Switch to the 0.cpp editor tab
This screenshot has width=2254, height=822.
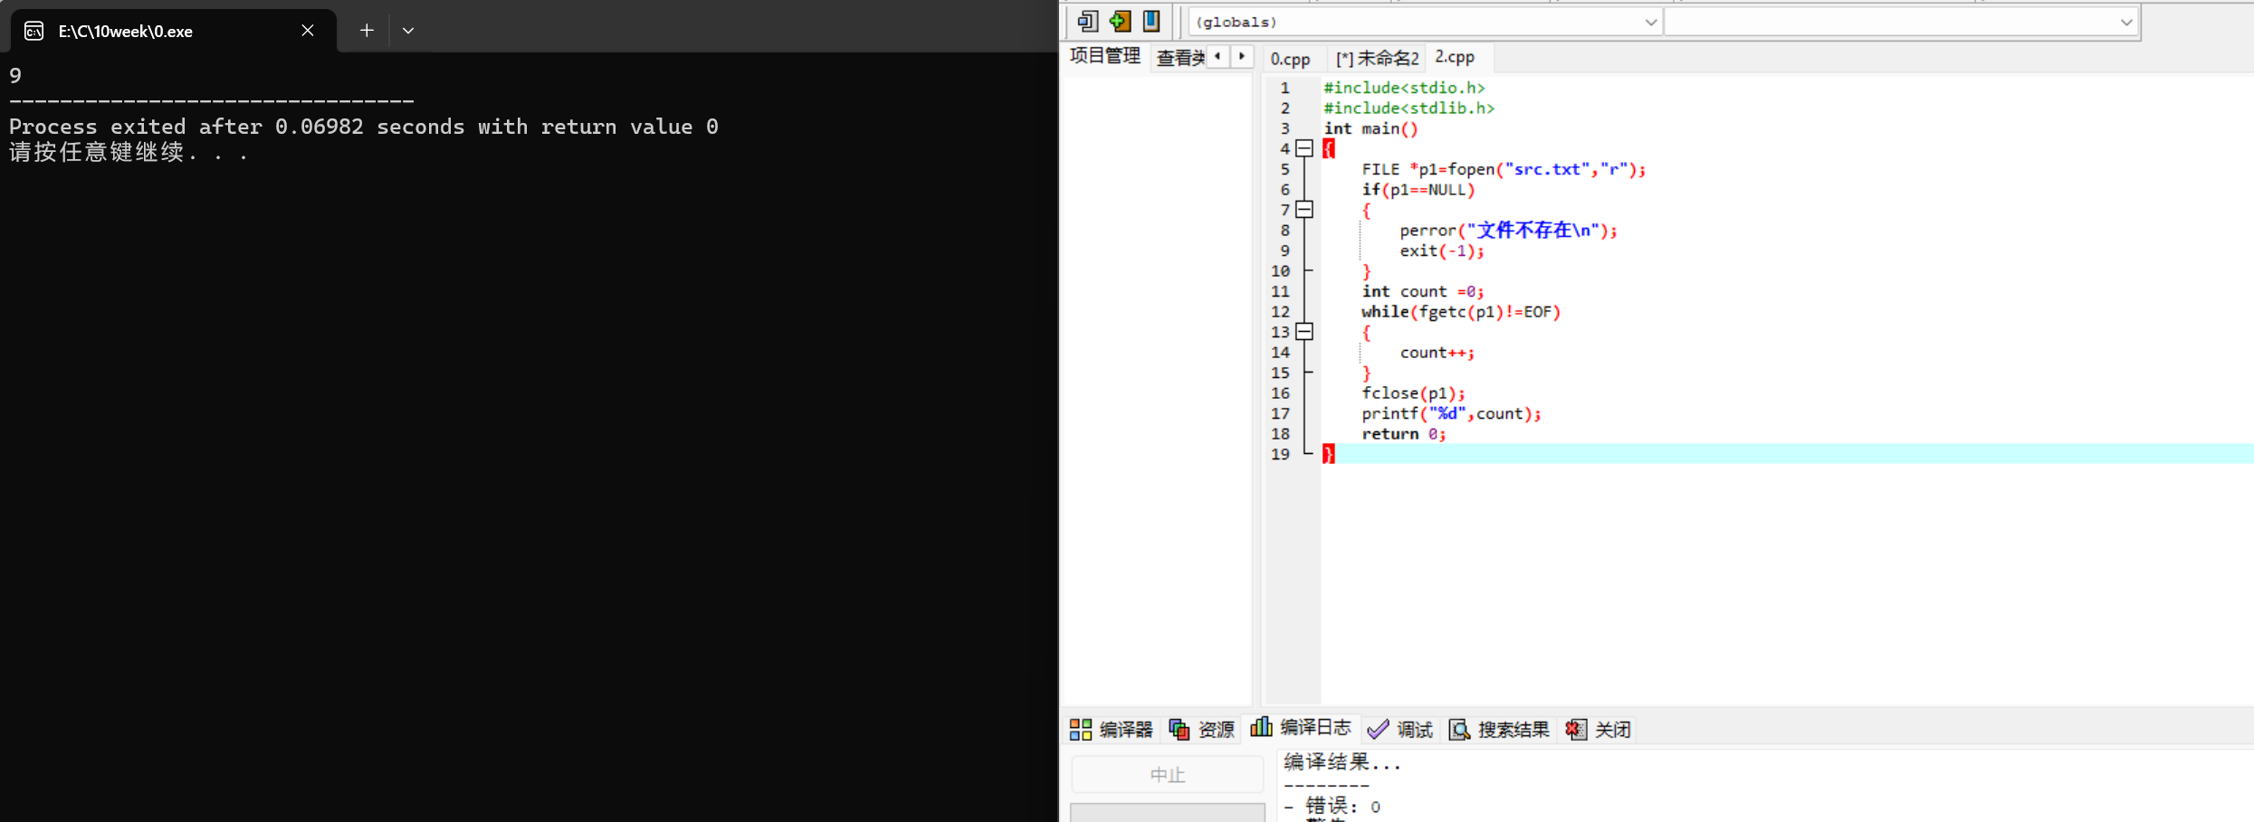[1290, 59]
